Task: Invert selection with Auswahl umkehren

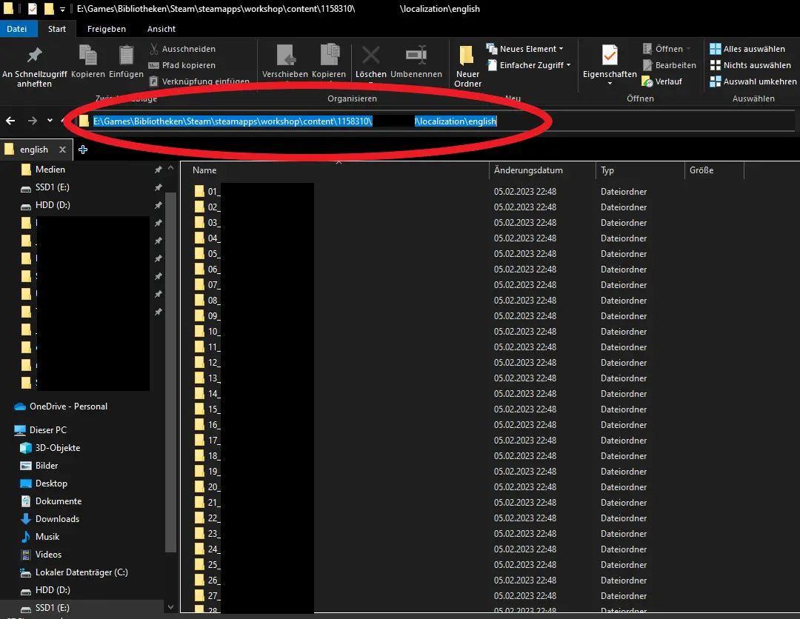Action: click(753, 81)
